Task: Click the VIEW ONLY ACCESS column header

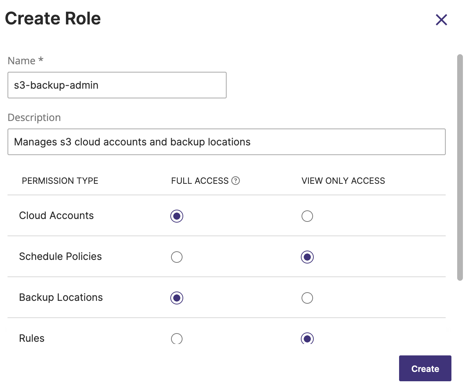Action: [x=343, y=181]
